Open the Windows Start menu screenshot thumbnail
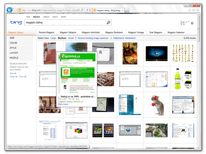Screen dimensions: 206x154 [130, 105]
